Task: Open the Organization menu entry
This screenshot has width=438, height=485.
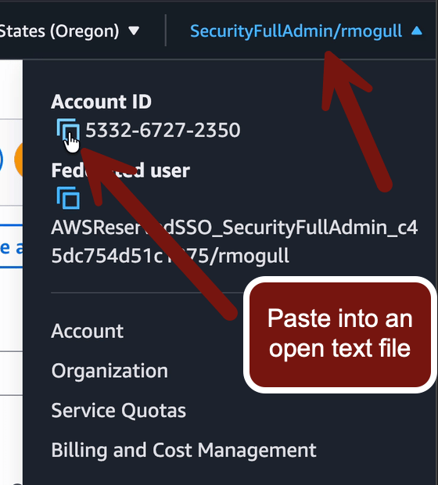Action: pyautogui.click(x=109, y=371)
